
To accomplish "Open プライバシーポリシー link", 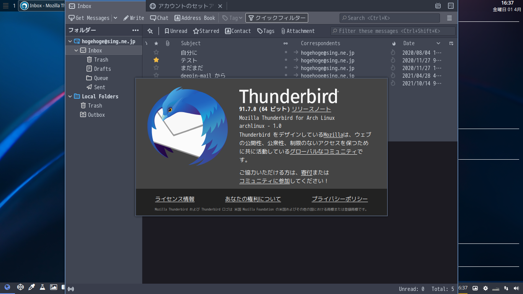I will click(x=340, y=199).
